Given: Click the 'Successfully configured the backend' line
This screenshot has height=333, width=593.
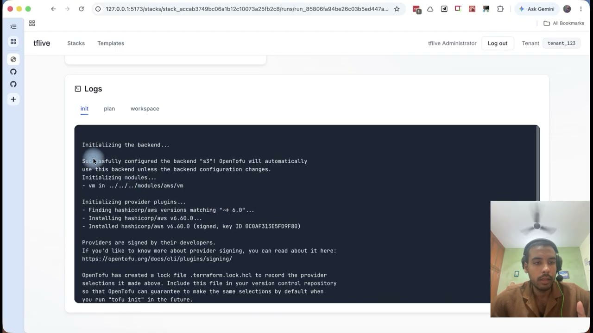Looking at the screenshot, I should tap(195, 161).
